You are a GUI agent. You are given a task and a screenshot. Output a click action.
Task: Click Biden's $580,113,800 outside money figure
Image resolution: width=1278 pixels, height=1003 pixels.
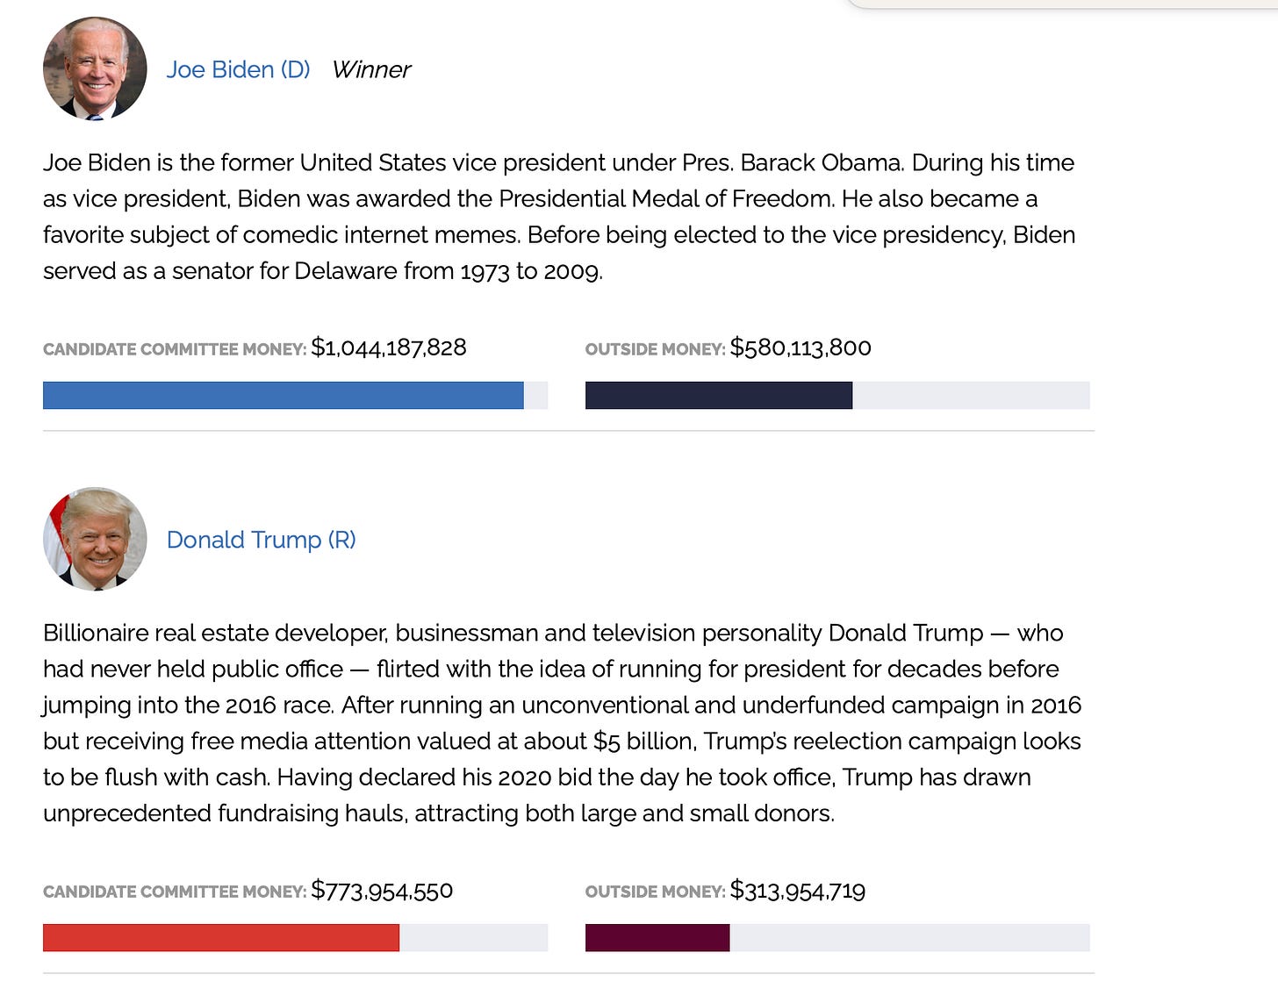(801, 348)
